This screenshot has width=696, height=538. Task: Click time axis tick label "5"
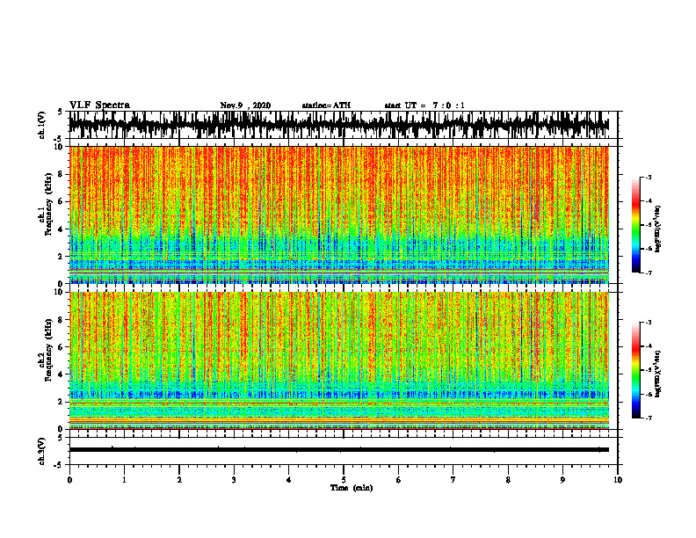tap(344, 480)
